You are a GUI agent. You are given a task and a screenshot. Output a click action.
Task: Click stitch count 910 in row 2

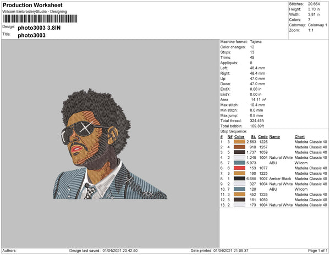[253, 147]
